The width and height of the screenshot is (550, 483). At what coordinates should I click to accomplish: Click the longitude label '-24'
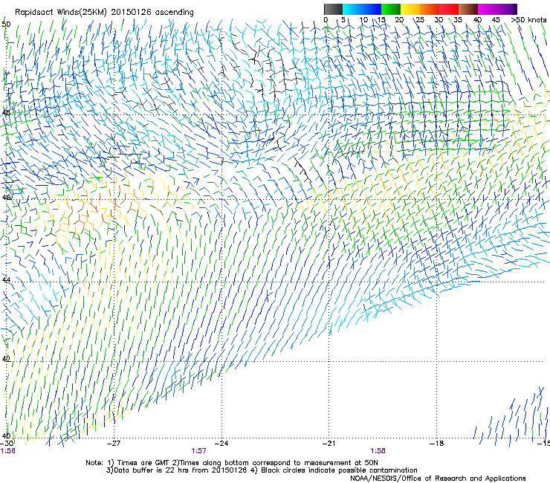221,443
